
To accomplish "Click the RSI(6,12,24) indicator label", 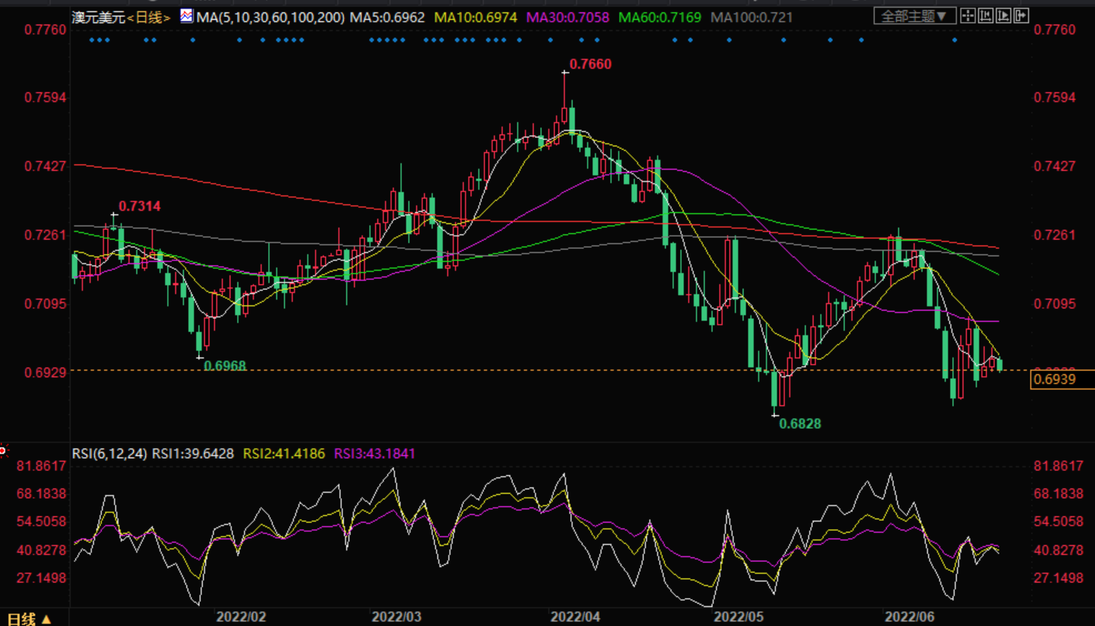I will tap(109, 454).
